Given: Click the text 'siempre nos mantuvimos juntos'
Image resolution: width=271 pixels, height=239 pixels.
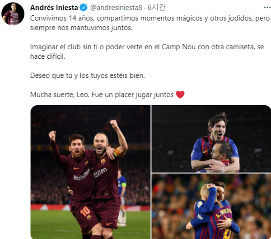Looking at the screenshot, I should click(81, 28).
